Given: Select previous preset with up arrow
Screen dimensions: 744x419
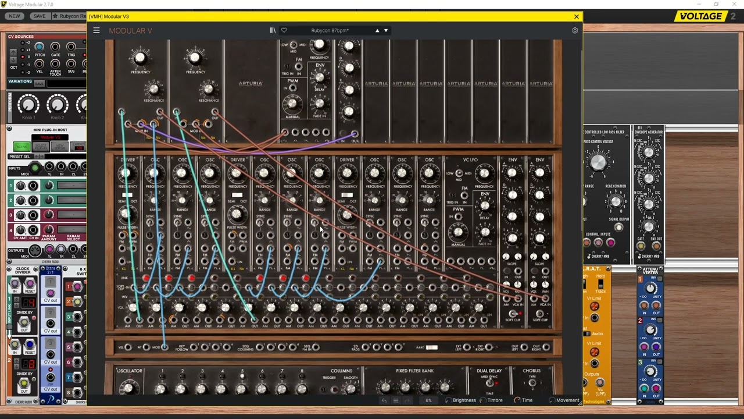Looking at the screenshot, I should tap(377, 30).
